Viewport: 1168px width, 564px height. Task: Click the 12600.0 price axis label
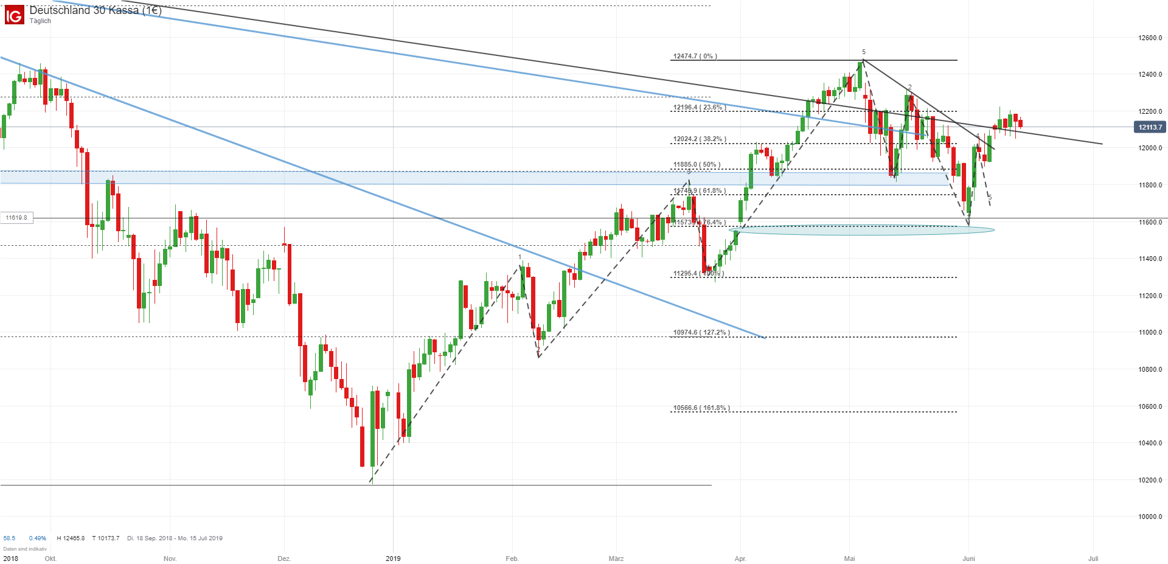tap(1150, 38)
